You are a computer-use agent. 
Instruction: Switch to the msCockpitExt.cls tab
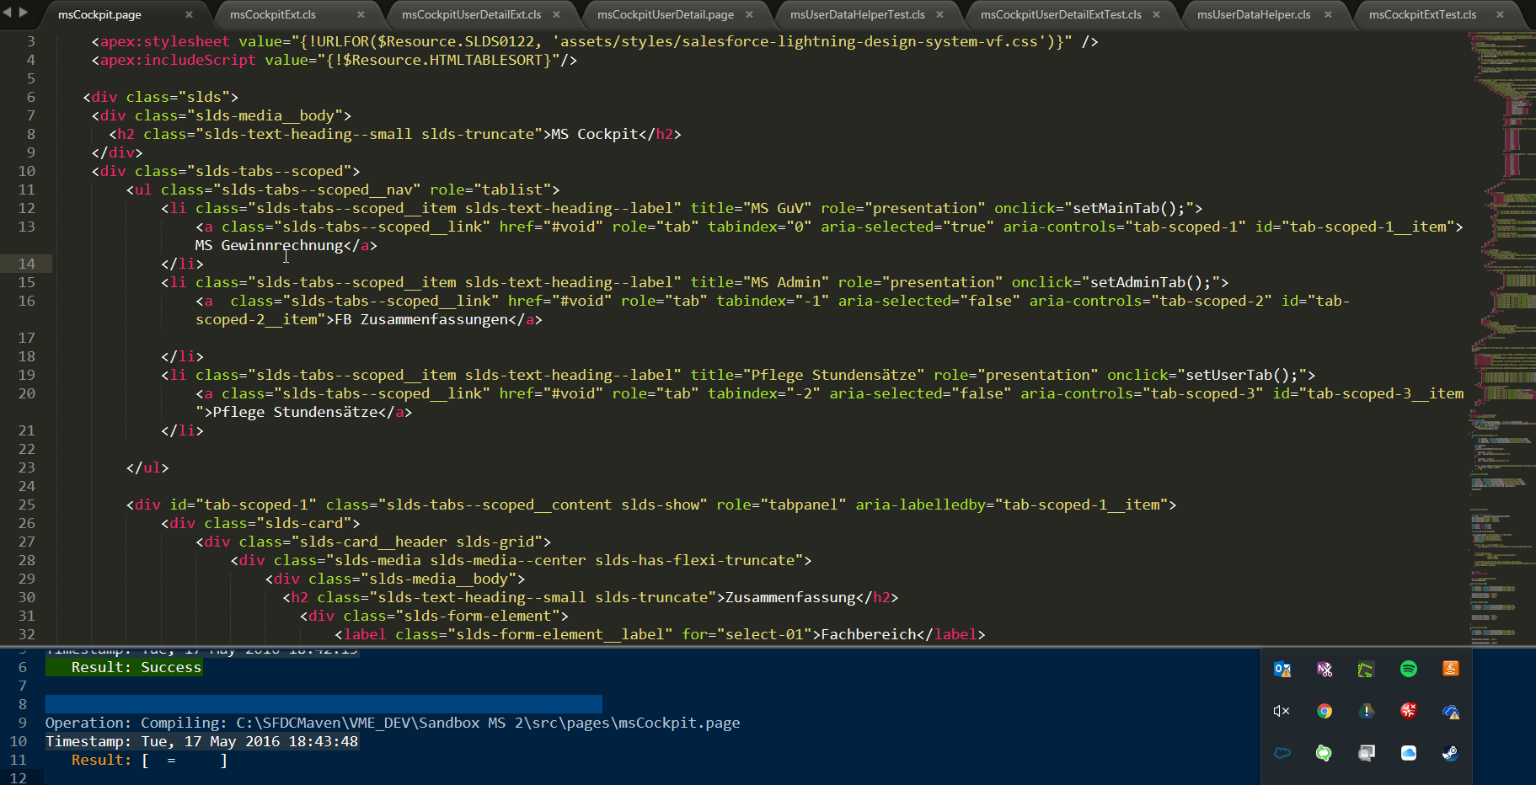[273, 14]
